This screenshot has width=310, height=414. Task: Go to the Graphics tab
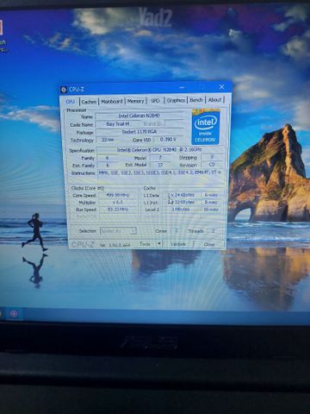(x=176, y=100)
